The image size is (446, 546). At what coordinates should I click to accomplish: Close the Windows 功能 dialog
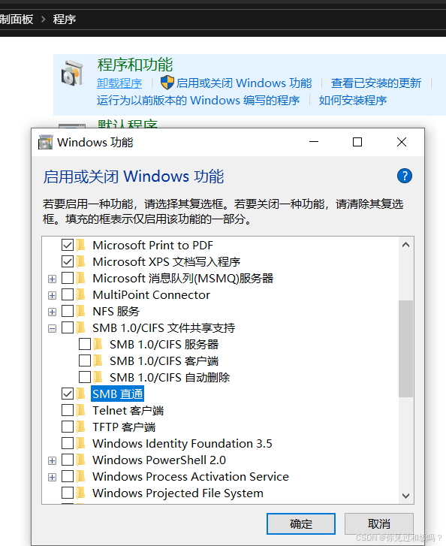click(402, 142)
